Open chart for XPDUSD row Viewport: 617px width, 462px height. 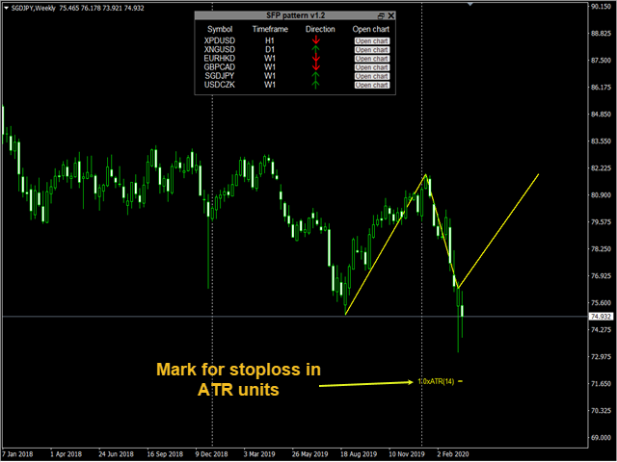pos(372,40)
